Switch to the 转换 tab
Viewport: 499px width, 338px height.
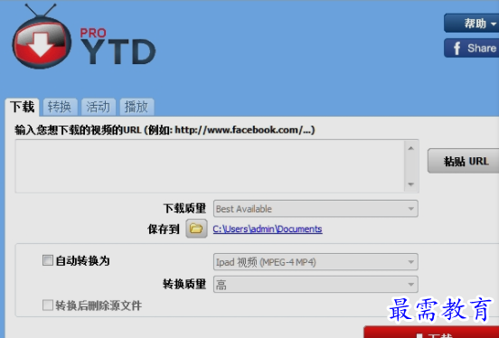coord(60,107)
